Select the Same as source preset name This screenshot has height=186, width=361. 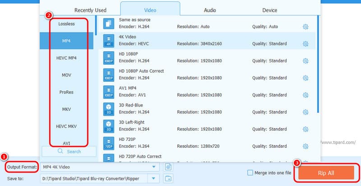coord(134,20)
